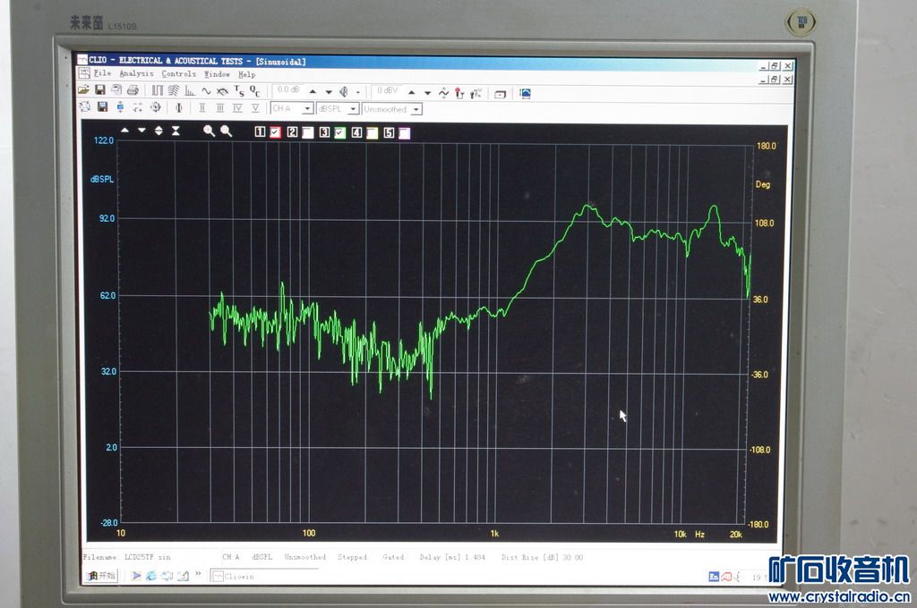Select the Roman numeral V button
This screenshot has width=917, height=608.
[x=255, y=108]
